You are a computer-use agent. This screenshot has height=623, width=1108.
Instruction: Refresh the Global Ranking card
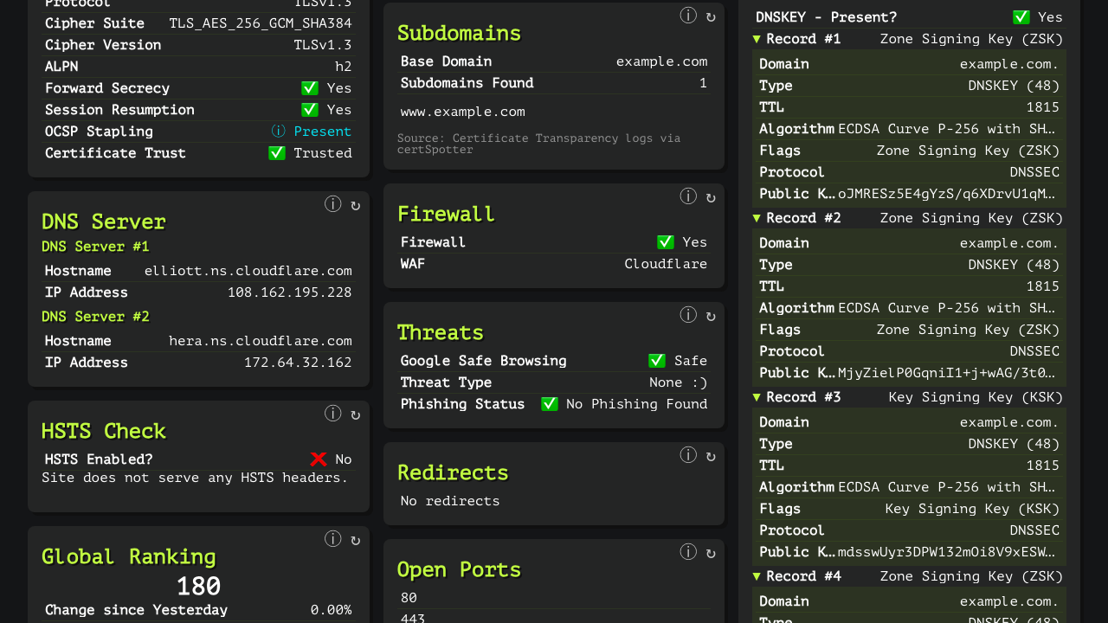(355, 540)
